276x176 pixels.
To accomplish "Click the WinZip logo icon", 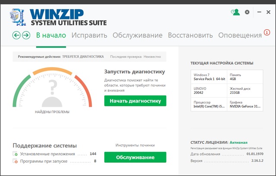I will (18, 16).
